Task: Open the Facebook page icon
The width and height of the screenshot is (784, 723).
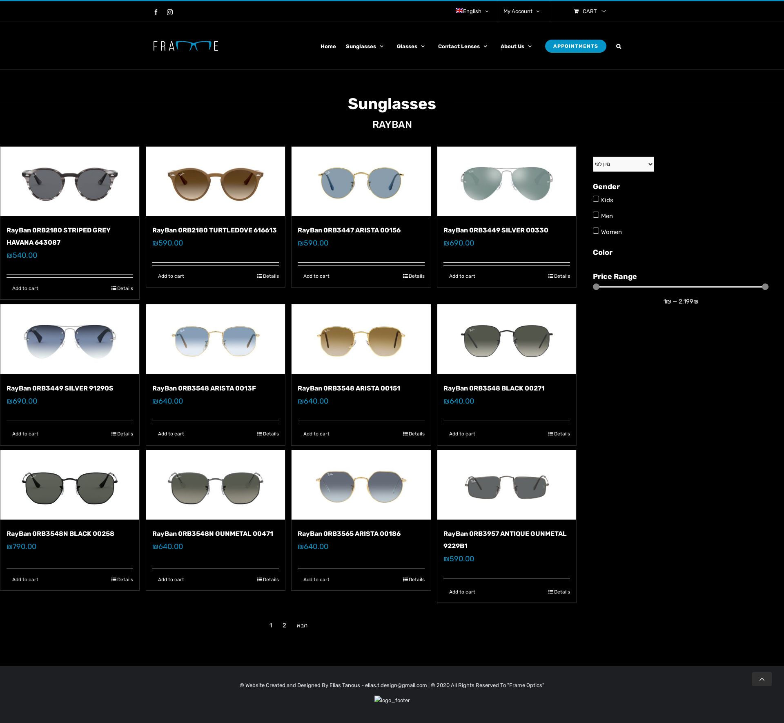Action: tap(156, 12)
